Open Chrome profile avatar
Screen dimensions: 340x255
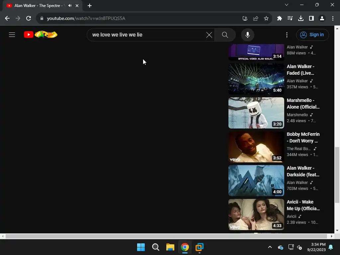click(x=322, y=19)
